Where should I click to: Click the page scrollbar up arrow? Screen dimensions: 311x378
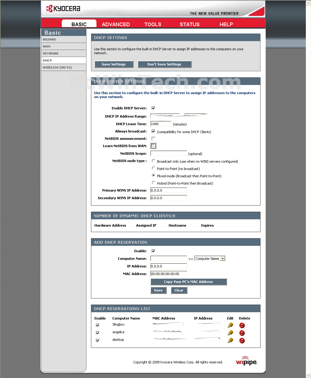click(308, 2)
